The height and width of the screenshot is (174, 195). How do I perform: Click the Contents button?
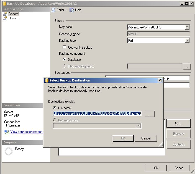click(x=178, y=144)
